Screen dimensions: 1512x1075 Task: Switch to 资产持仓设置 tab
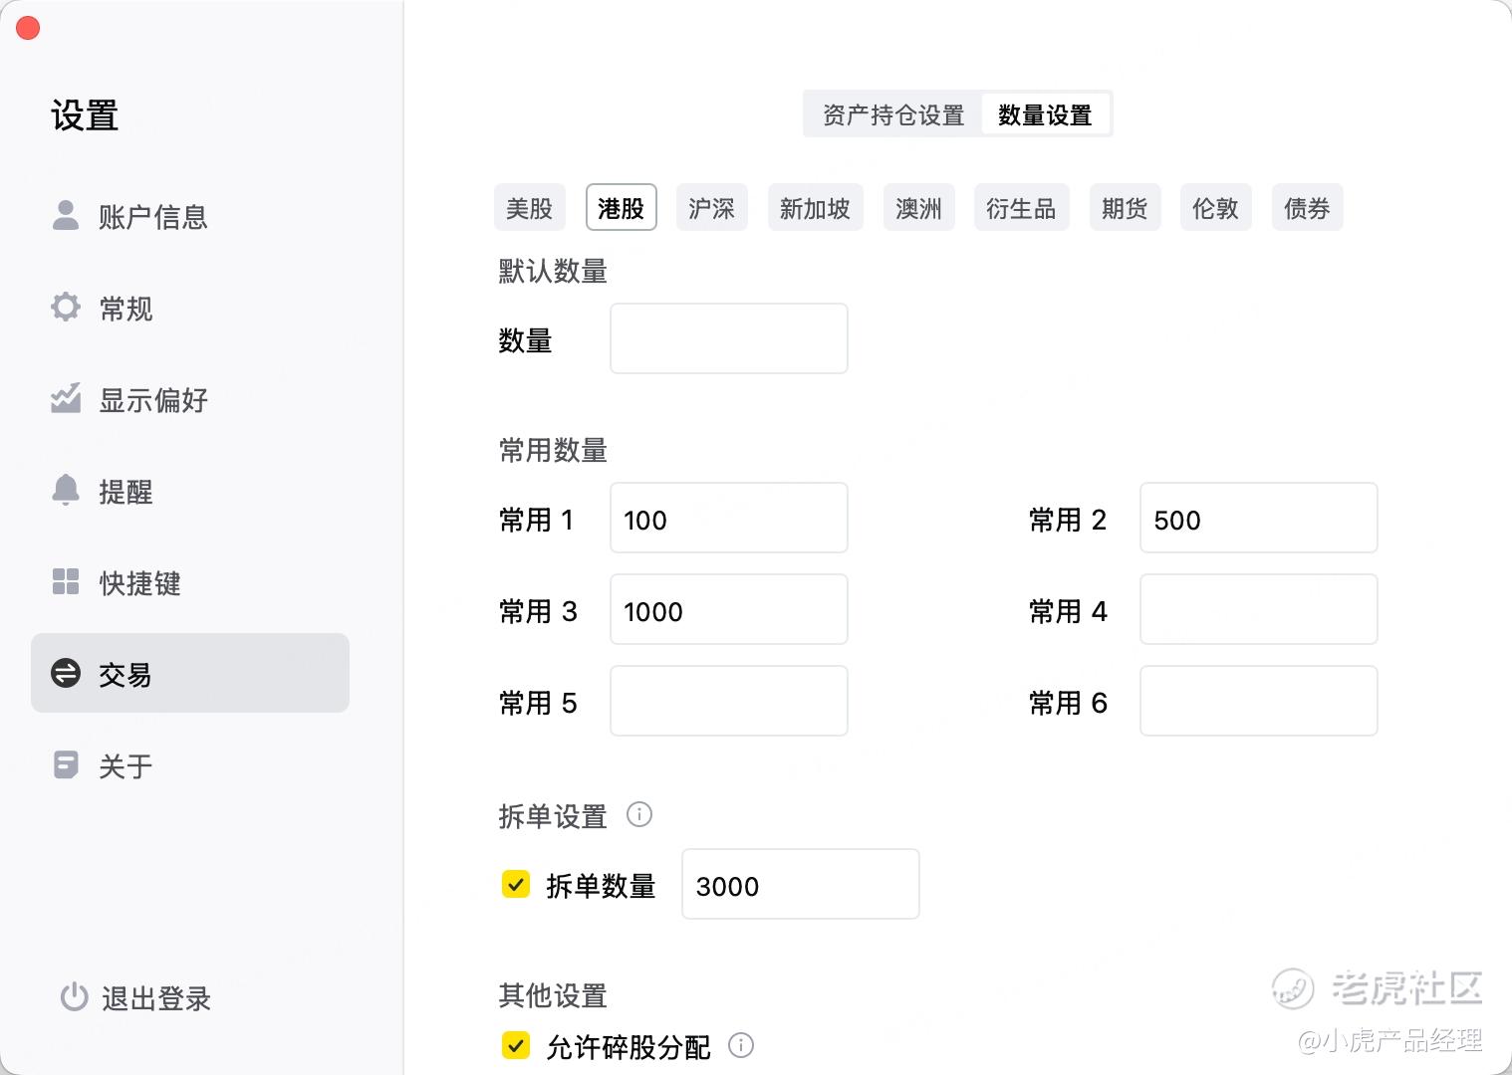(893, 114)
